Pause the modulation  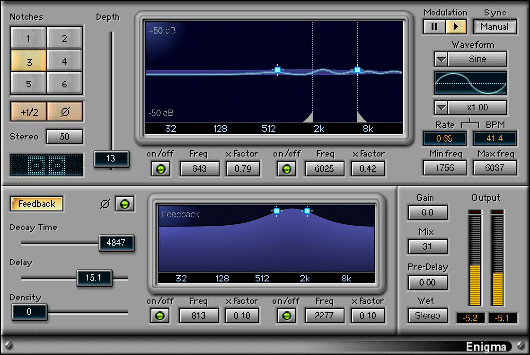434,27
